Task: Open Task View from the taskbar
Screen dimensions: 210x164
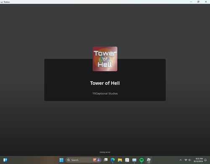Action: (x=105, y=160)
